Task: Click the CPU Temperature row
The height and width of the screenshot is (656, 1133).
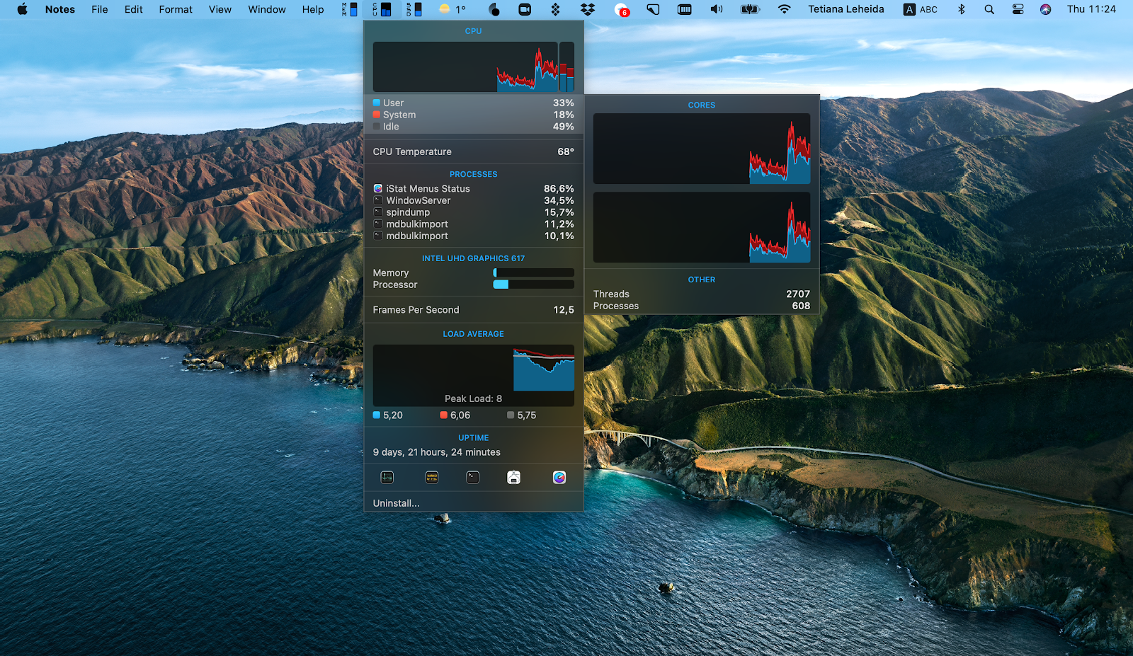Action: point(474,151)
